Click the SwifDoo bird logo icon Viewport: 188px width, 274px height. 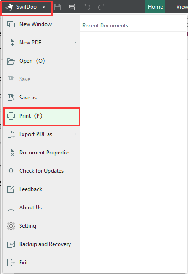10,7
